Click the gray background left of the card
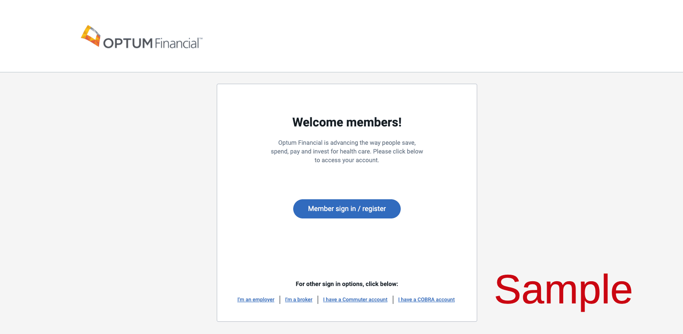Screen dimensions: 683x334 point(109,196)
